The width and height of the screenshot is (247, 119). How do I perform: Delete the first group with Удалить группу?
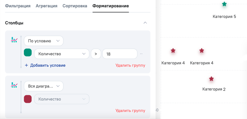pyautogui.click(x=130, y=65)
